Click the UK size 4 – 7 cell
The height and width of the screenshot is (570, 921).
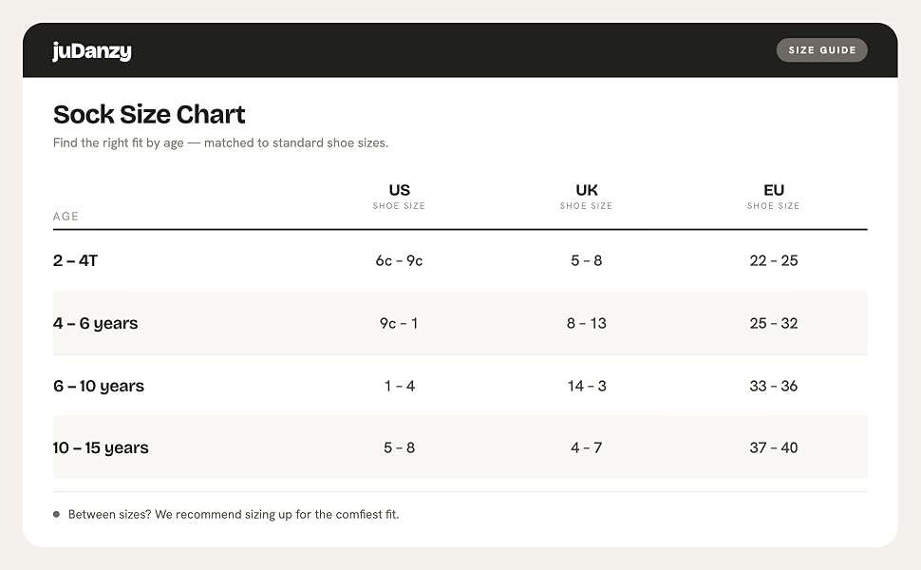tap(586, 447)
